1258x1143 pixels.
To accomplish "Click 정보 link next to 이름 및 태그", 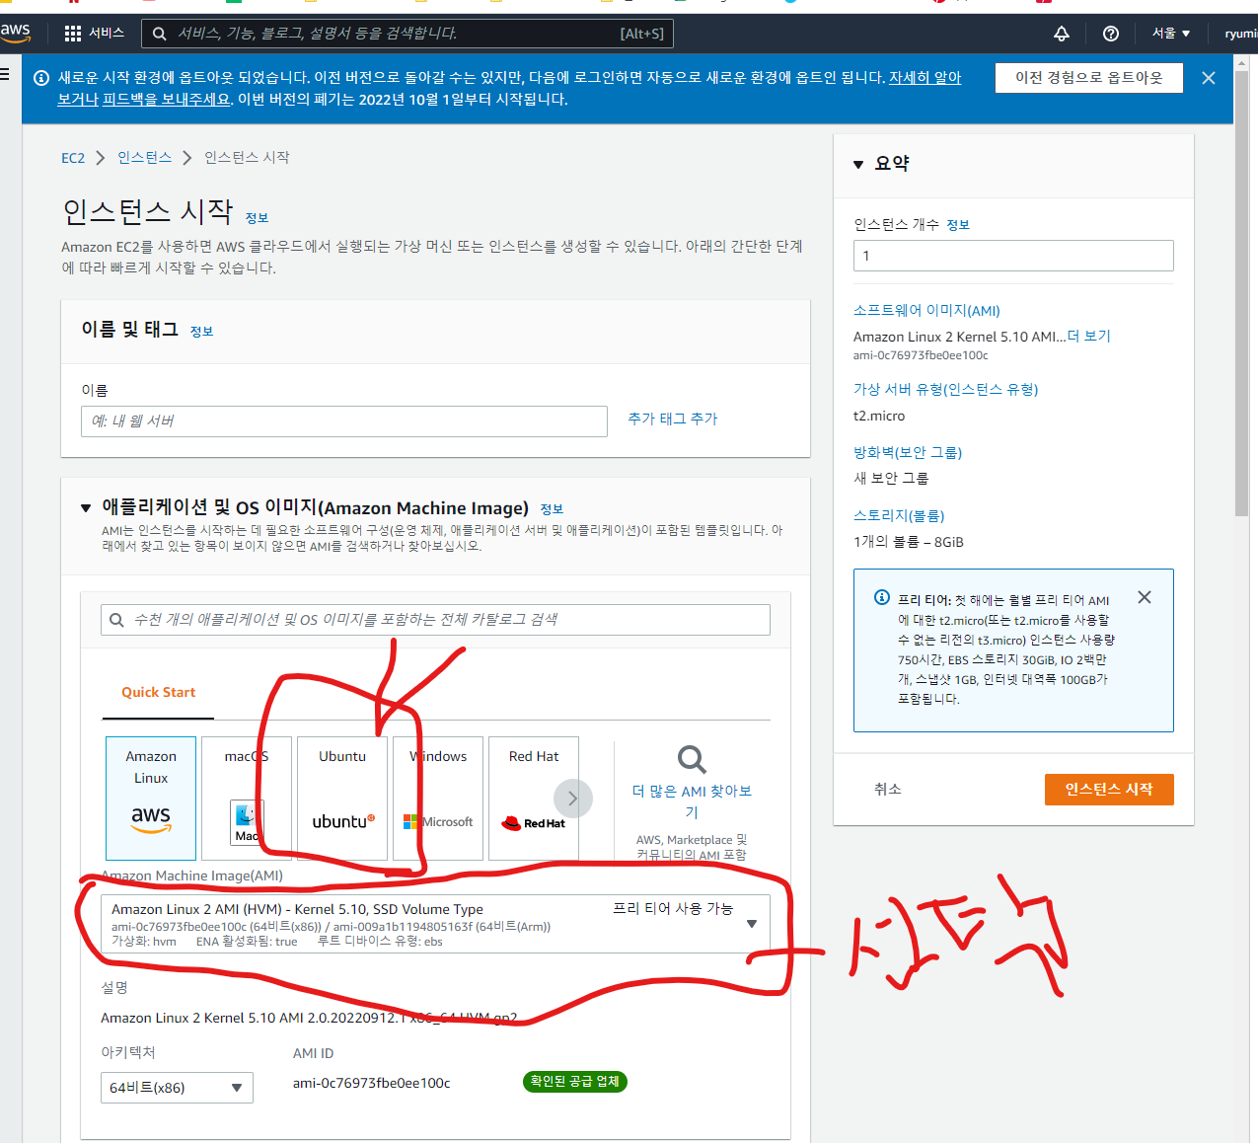I will [x=201, y=332].
